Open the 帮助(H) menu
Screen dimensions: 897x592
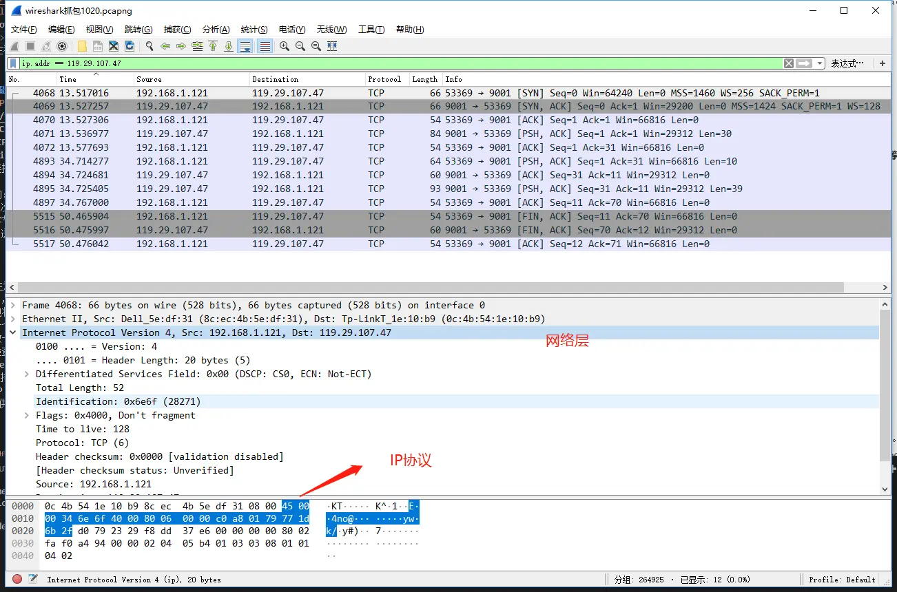(410, 30)
